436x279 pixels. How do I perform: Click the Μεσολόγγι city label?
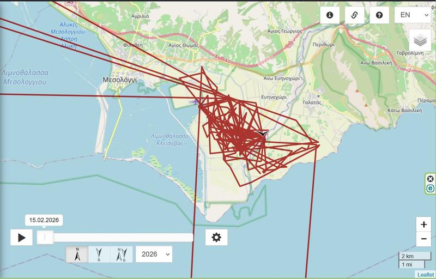point(120,80)
